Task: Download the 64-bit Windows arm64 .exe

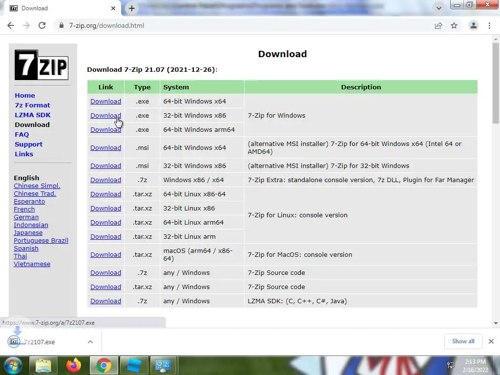Action: click(x=105, y=130)
